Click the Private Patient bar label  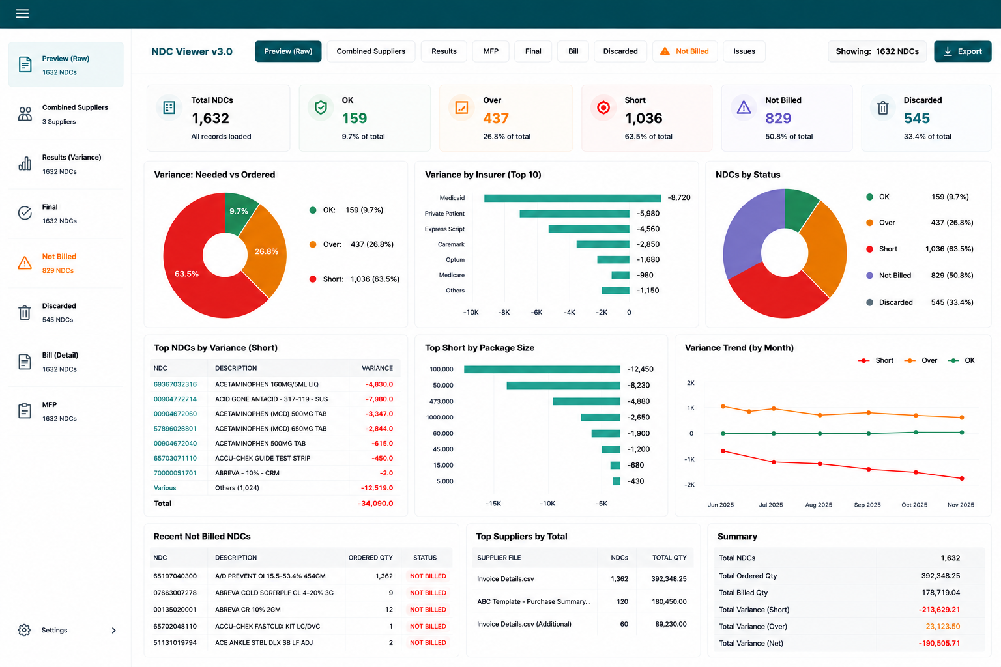(444, 214)
